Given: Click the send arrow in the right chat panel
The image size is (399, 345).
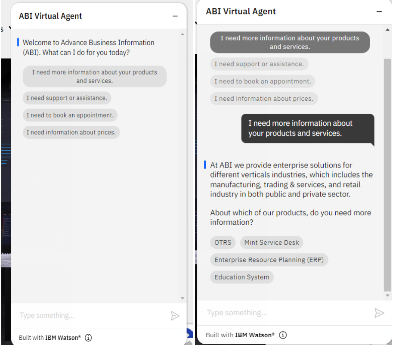Looking at the screenshot, I should (379, 313).
